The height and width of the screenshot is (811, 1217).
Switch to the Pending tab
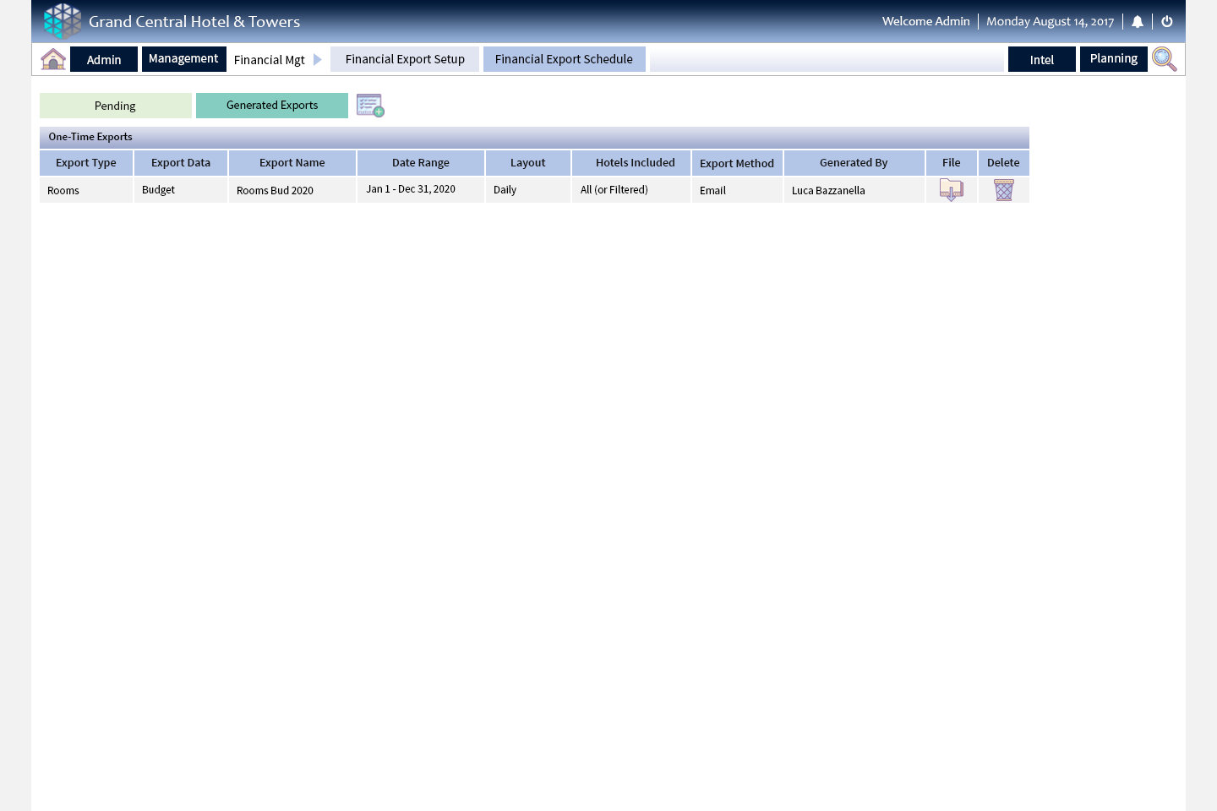115,106
